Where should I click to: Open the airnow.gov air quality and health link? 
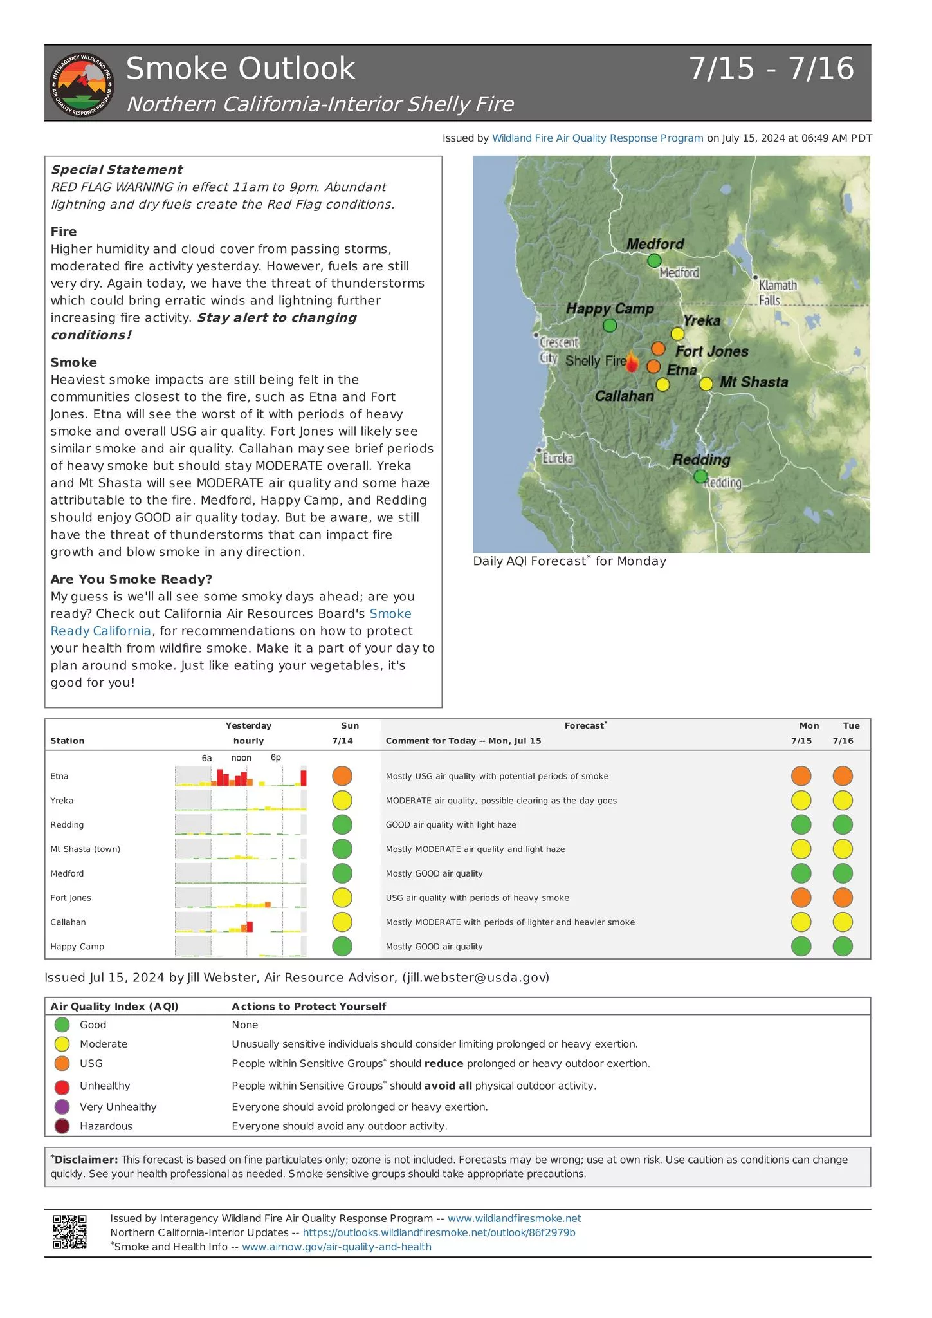pyautogui.click(x=336, y=1247)
